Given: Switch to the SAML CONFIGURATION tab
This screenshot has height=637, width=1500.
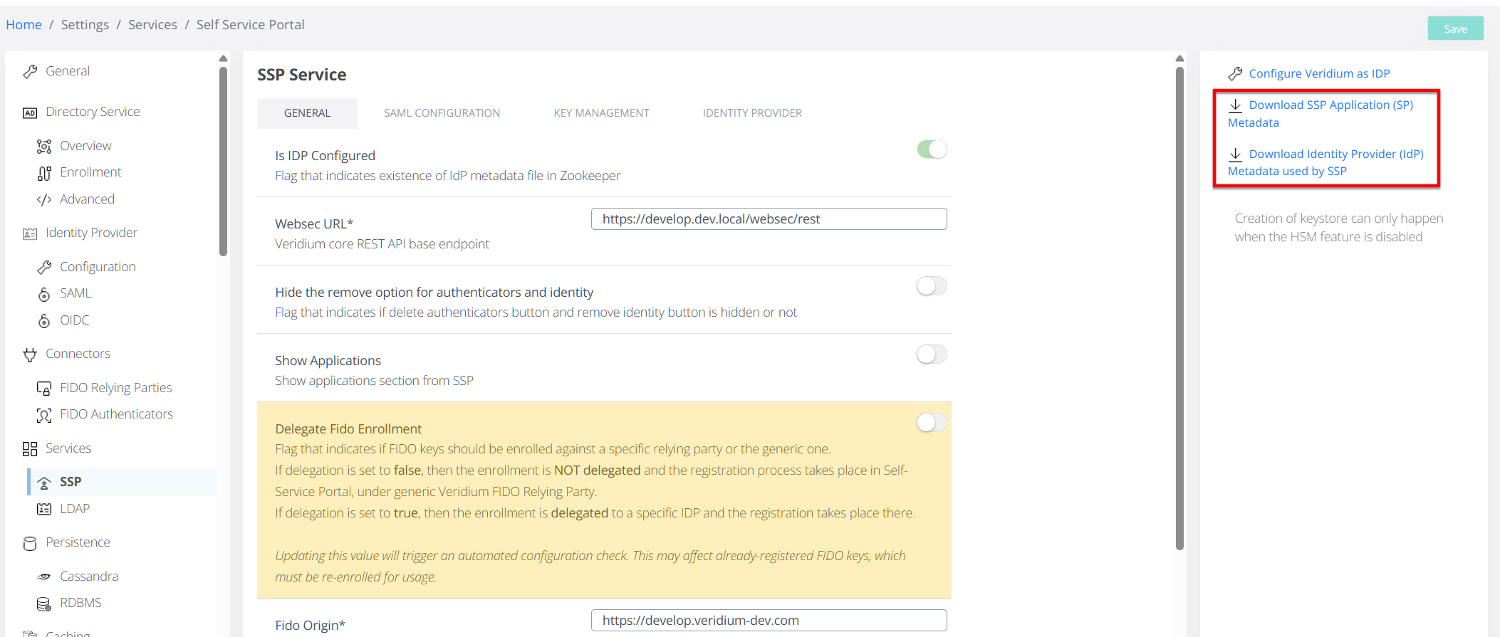Looking at the screenshot, I should pos(442,113).
